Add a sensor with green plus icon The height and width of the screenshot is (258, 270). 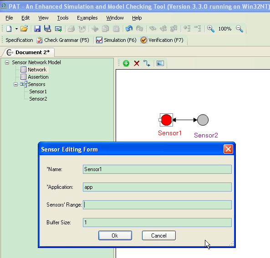(126, 63)
